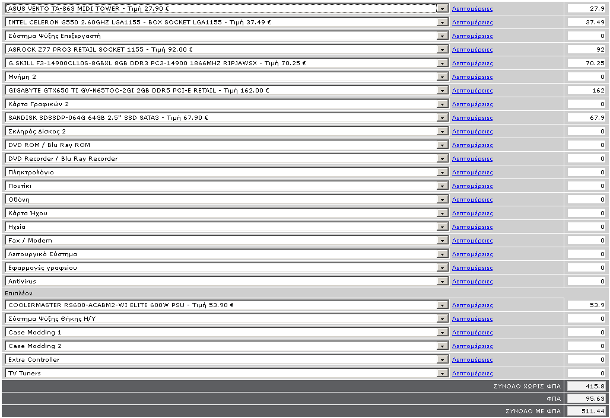Open the Extra Controller dropdown
Screen dimensions: 610x418
227,359
